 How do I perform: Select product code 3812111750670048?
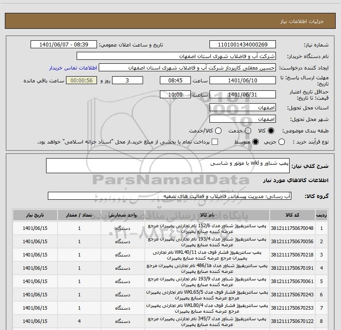coord(292,228)
